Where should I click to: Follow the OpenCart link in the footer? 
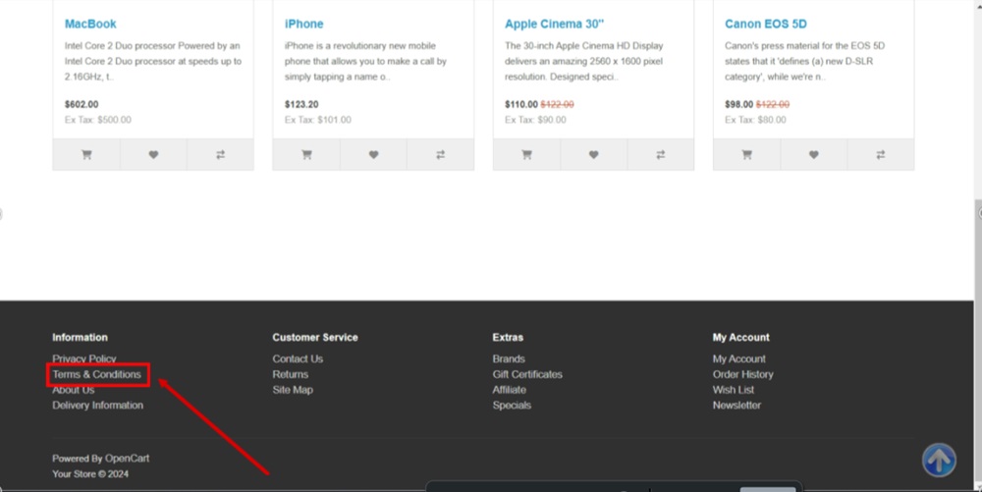tap(127, 459)
